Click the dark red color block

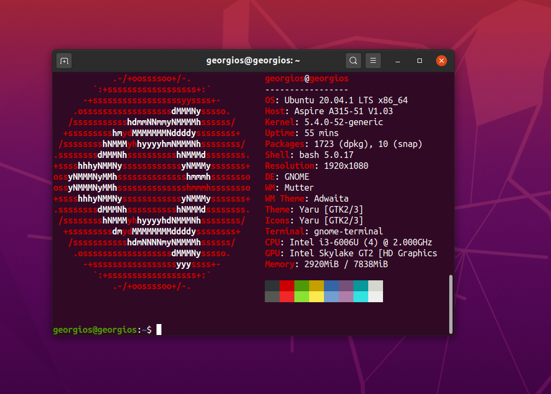tap(287, 286)
